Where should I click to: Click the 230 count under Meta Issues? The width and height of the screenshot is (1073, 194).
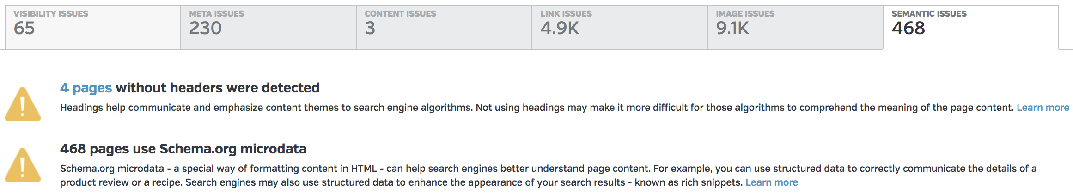[x=205, y=29]
